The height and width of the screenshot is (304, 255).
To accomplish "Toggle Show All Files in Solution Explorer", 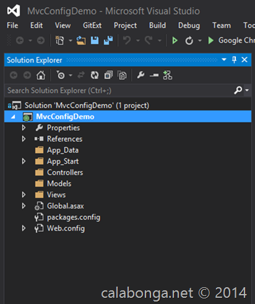I will [122, 75].
